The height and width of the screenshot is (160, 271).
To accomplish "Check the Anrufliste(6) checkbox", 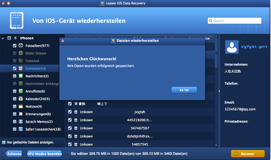I will [x=15, y=91].
